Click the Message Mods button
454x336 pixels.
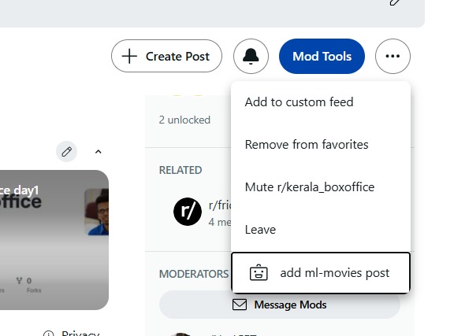pyautogui.click(x=280, y=305)
